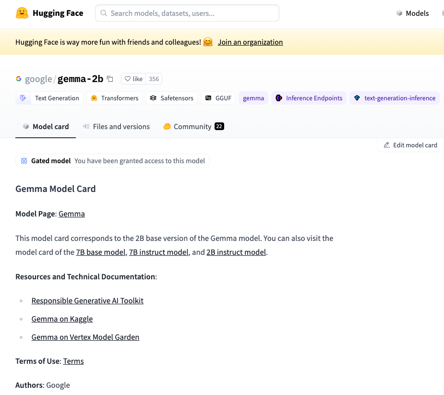This screenshot has height=395, width=444.
Task: Open the google organization link
Action: pos(38,79)
